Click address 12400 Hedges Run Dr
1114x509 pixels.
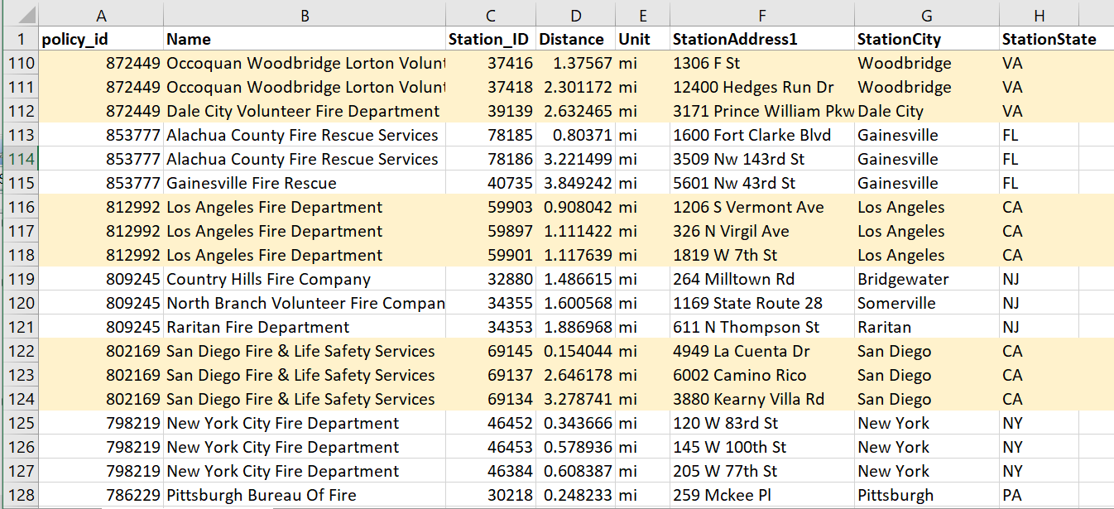[762, 87]
